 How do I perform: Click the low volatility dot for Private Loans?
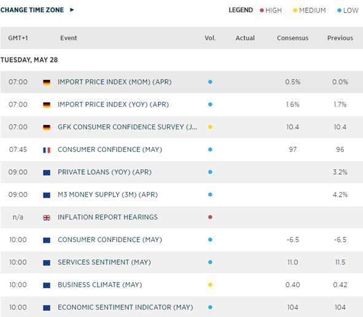210,172
